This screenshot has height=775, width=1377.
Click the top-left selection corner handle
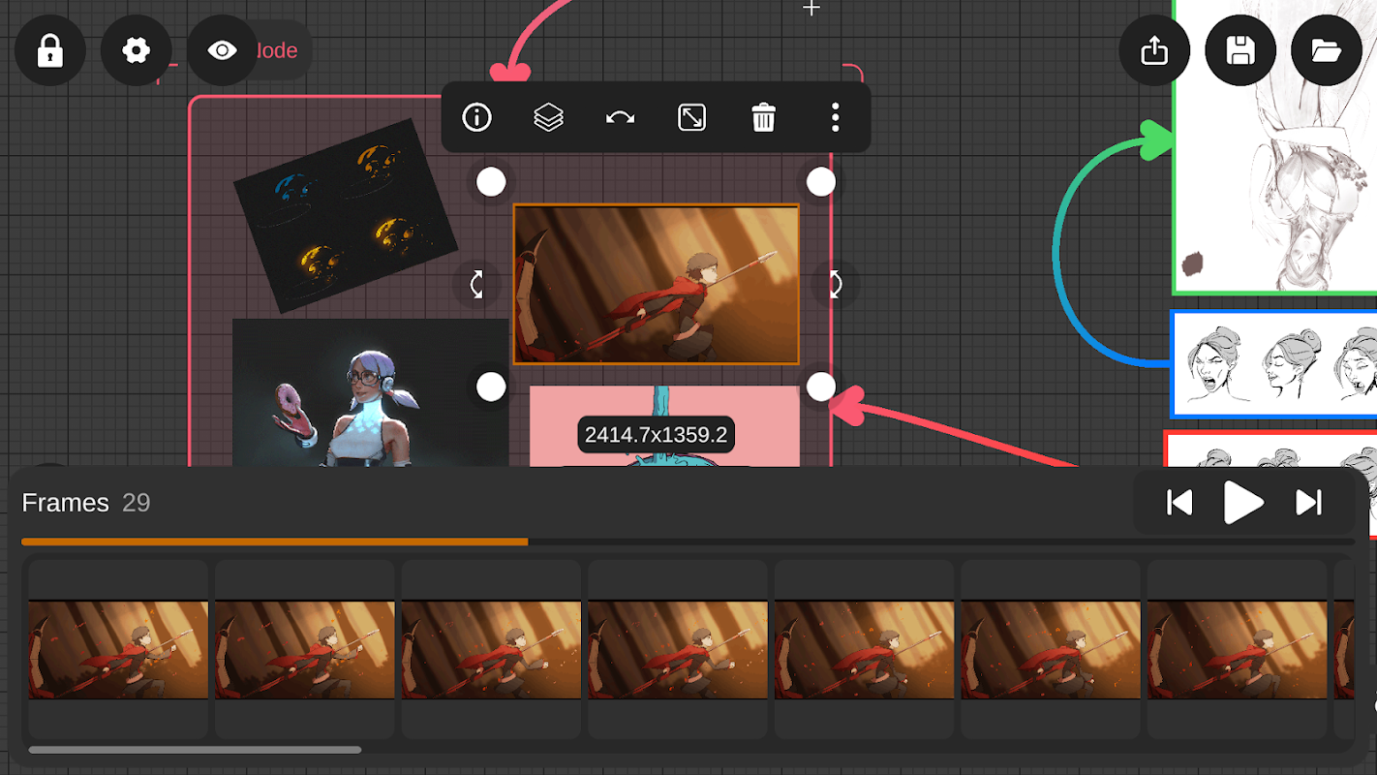[491, 181]
